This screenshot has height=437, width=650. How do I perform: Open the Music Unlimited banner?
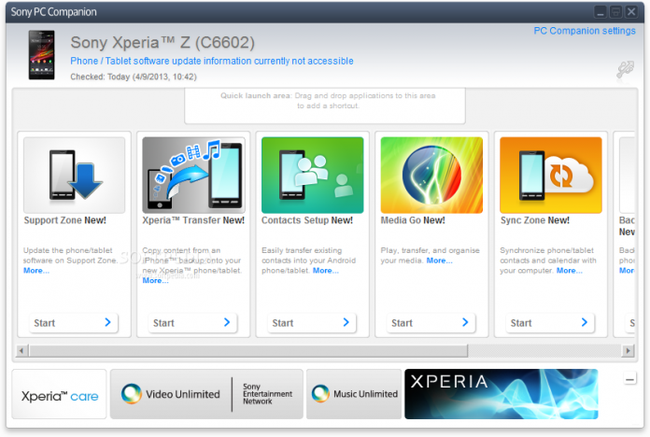354,394
